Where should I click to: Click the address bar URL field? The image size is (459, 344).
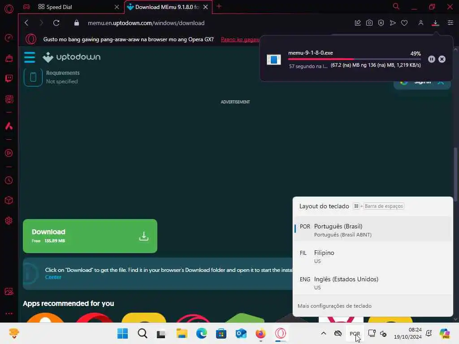point(147,23)
